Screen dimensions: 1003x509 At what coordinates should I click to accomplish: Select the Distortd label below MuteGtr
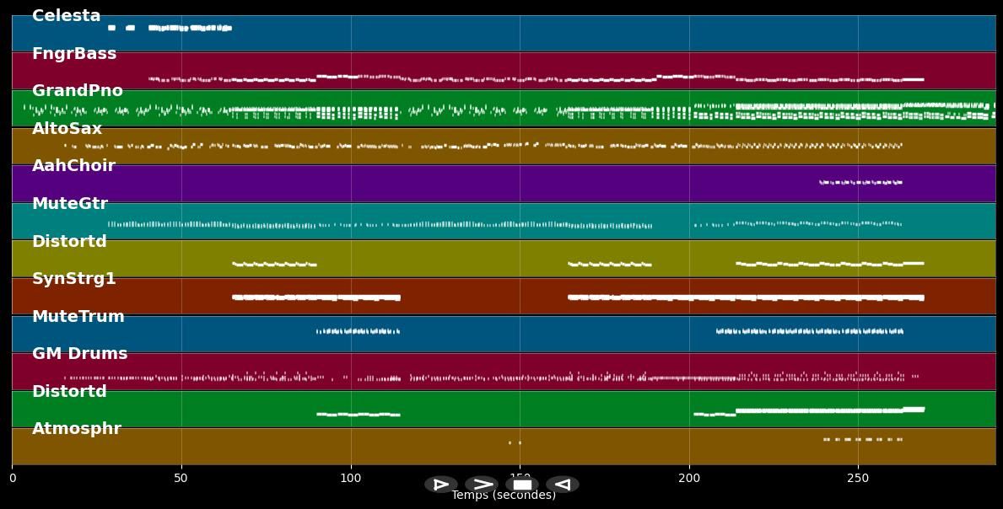point(69,242)
